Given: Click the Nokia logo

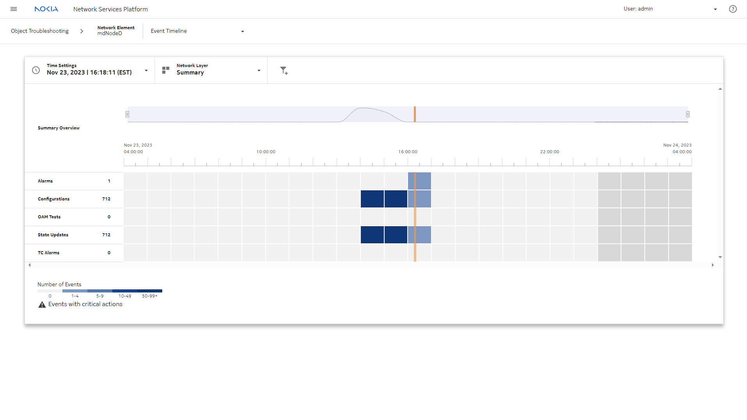Looking at the screenshot, I should (46, 9).
